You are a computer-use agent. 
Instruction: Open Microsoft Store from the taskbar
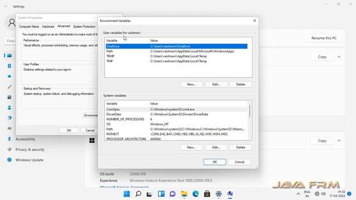coord(207,194)
